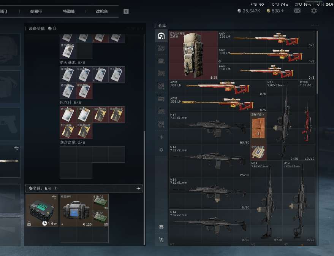The height and width of the screenshot is (256, 334).
Task: Open the top-bar settings gear
Action: click(314, 11)
